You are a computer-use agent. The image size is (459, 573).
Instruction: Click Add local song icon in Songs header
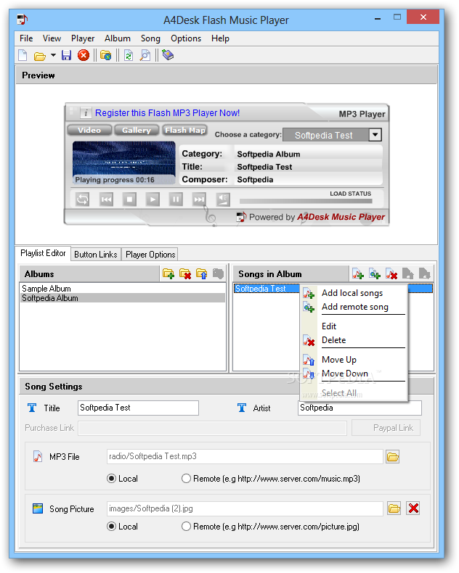[x=357, y=273]
